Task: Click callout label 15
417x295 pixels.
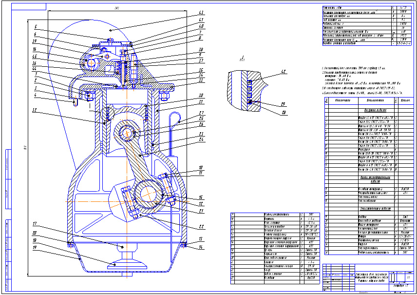Action: [x=201, y=197]
